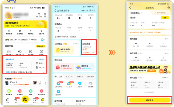Open the 6个待优化项 row chevron
174x107 pixels.
pos(94,37)
